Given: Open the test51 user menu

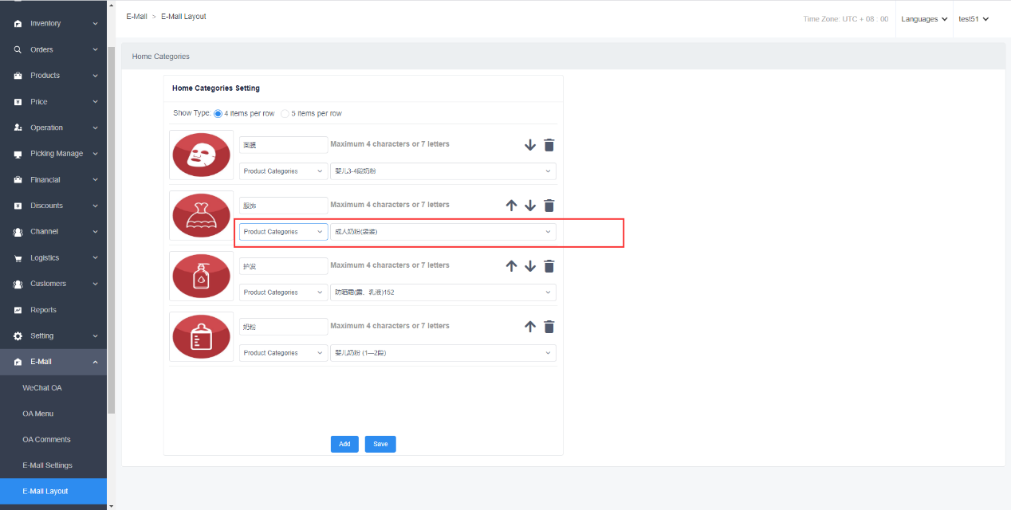Looking at the screenshot, I should click(974, 19).
